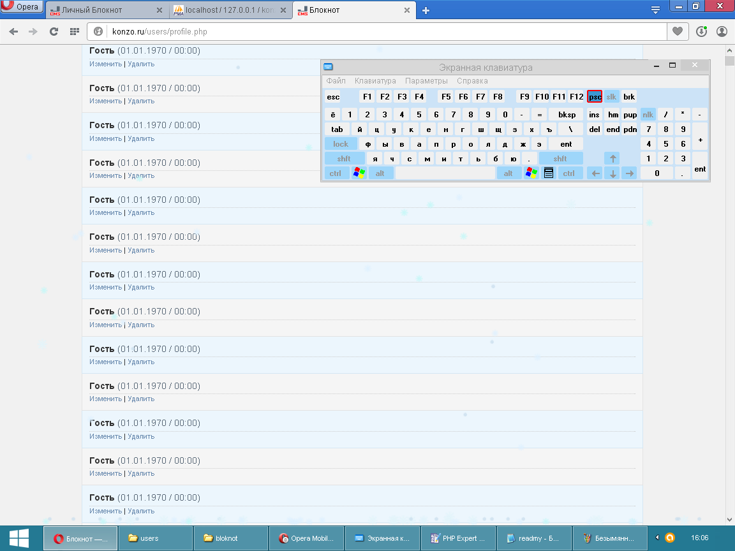Open a new browser tab with plus
The height and width of the screenshot is (551, 735).
[426, 10]
